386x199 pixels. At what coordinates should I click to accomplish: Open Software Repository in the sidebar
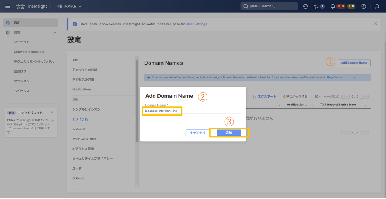[29, 52]
